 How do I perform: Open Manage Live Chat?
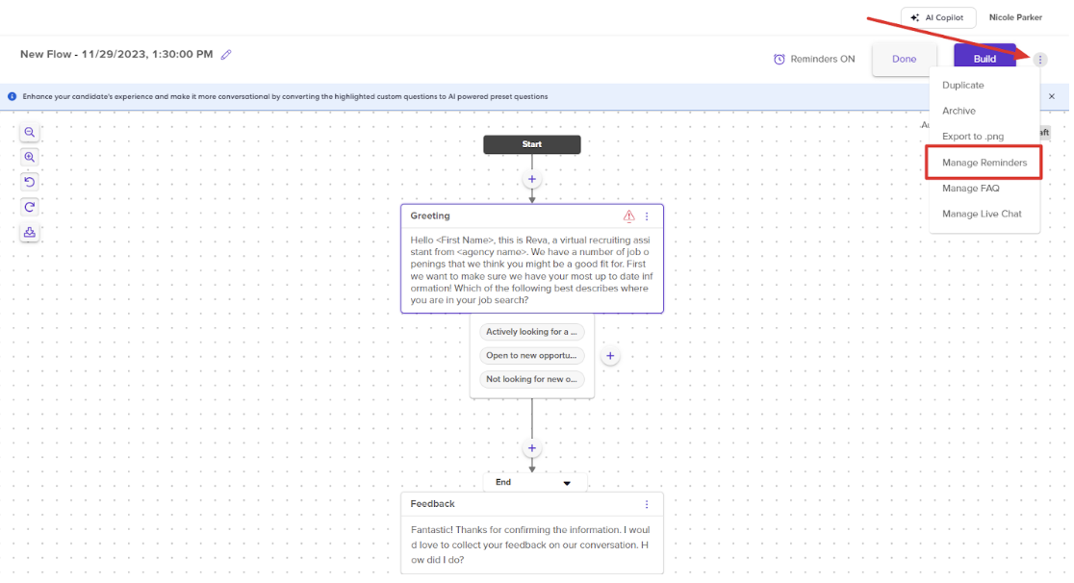coord(981,214)
